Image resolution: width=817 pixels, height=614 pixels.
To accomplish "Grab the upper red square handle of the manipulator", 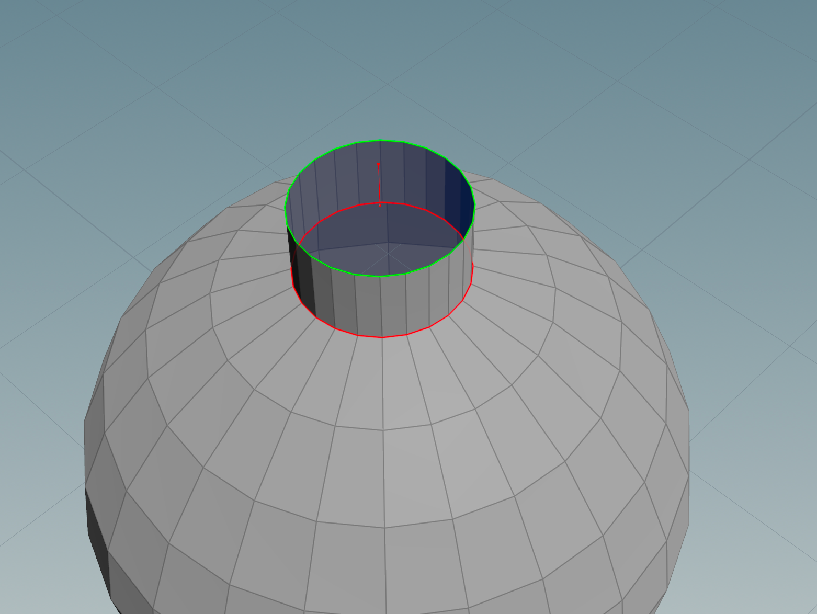I will pos(379,164).
